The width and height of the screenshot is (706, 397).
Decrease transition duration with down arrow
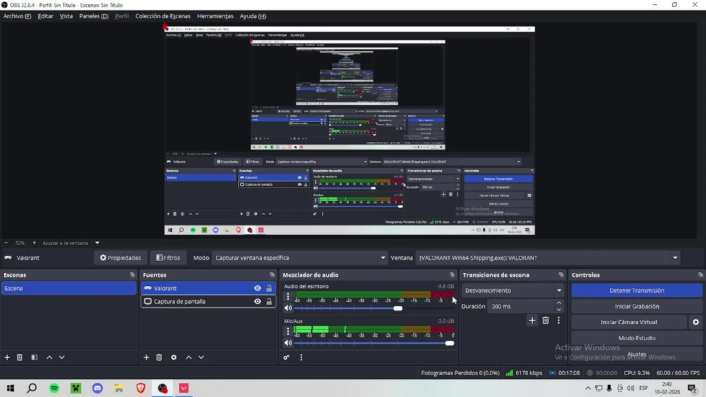(x=559, y=310)
